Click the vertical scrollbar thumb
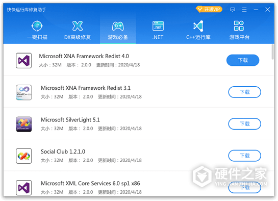278x201 pixels. pos(273,52)
